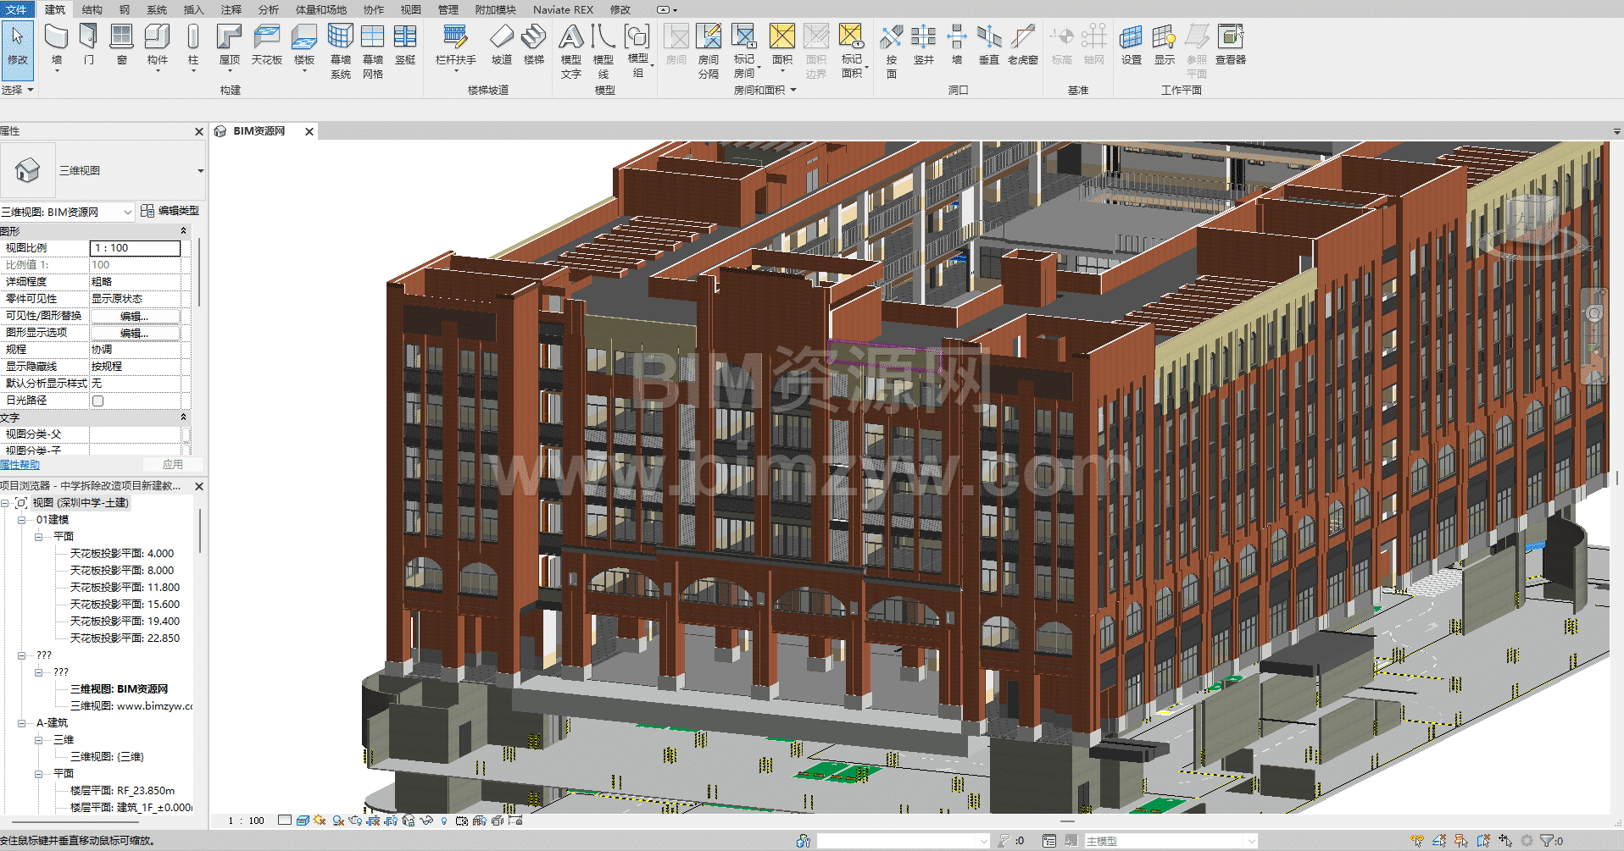Viewport: 1624px width, 851px height.
Task: Toggle select pinned elements in status bar
Action: (1461, 841)
